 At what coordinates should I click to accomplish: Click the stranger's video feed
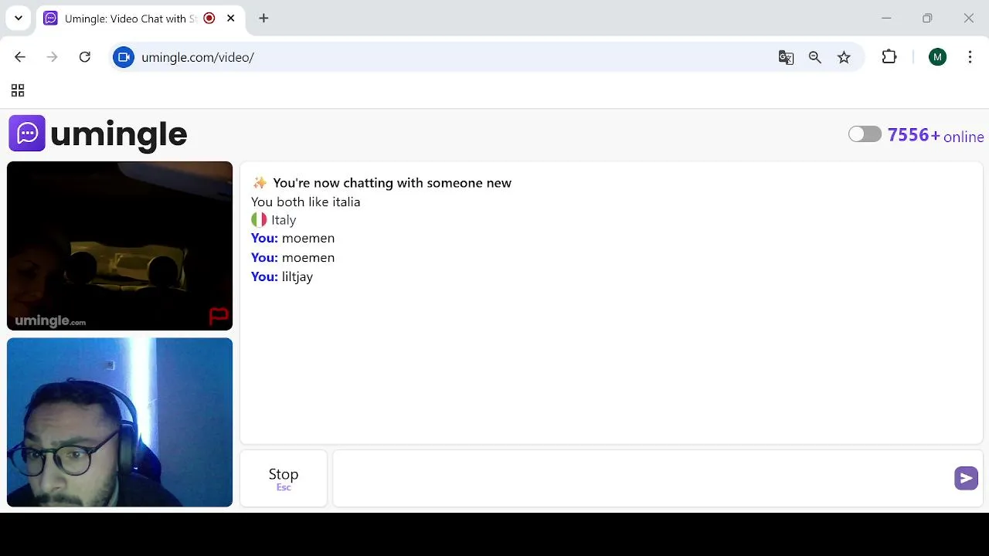[120, 246]
